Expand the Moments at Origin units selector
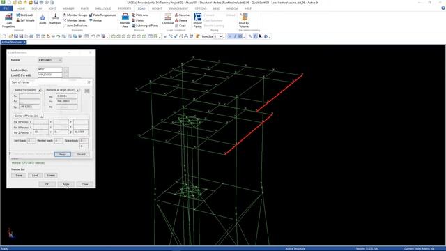The width and height of the screenshot is (446, 251). pyautogui.click(x=78, y=90)
